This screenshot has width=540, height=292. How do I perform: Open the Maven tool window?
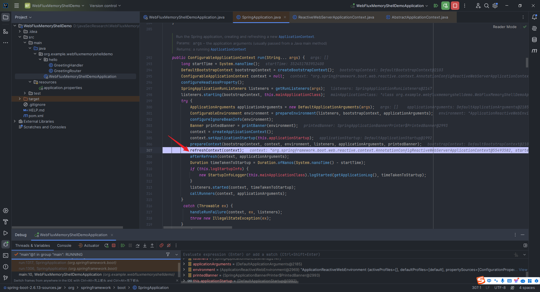tap(534, 51)
